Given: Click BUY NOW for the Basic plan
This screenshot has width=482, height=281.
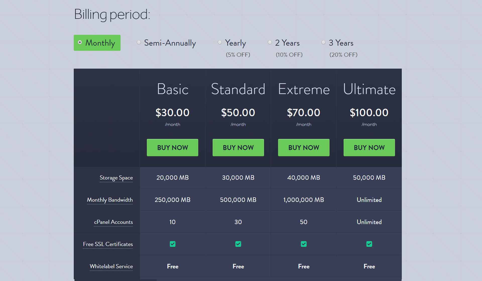Looking at the screenshot, I should pos(172,148).
